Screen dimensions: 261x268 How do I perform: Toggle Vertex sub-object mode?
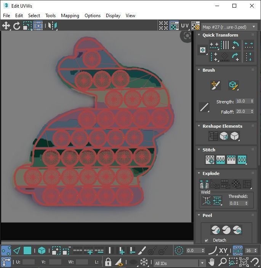(6, 250)
